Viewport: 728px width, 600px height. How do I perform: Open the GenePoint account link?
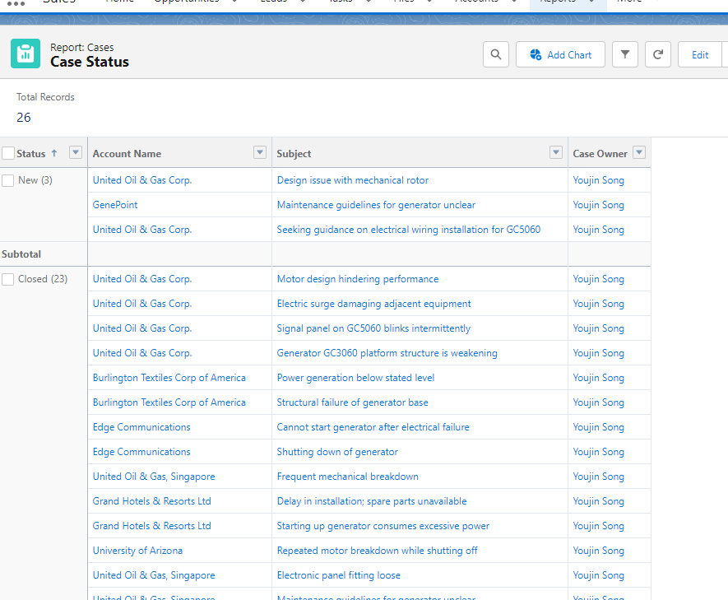coord(115,205)
